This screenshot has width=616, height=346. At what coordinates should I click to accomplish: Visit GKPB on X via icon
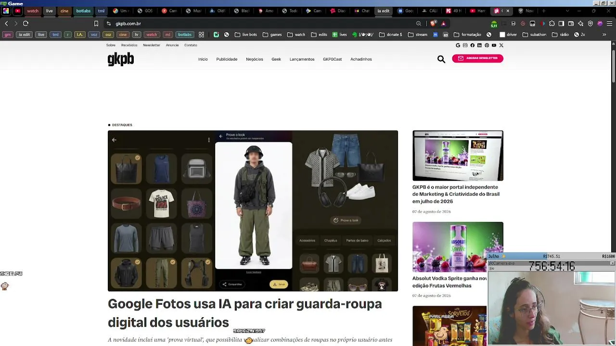501,45
